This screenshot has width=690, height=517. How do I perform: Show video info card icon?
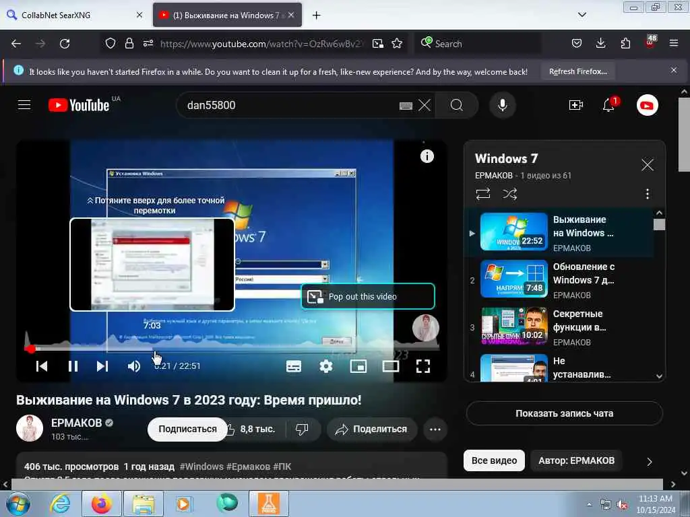[x=427, y=156]
